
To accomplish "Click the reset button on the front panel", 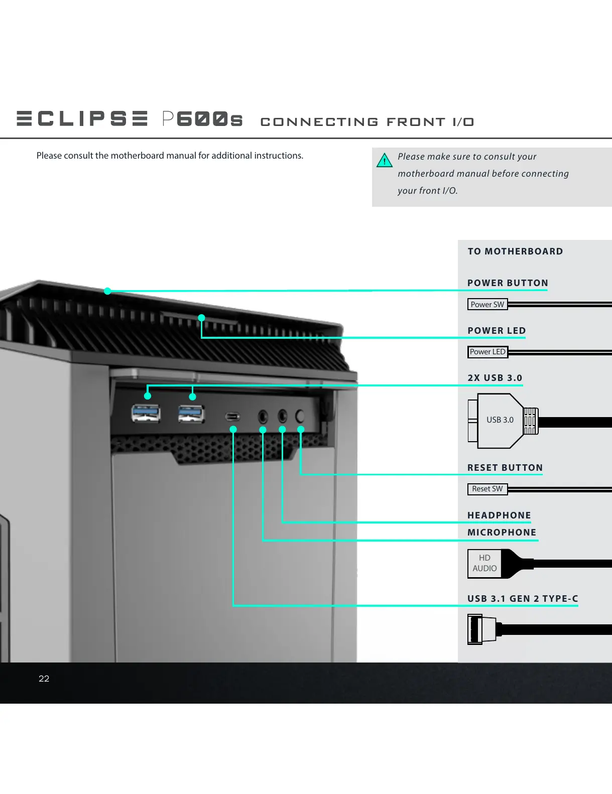I will 300,416.
